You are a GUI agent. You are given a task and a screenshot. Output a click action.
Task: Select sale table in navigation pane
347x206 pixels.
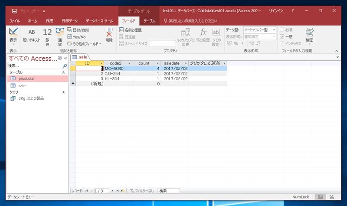click(38, 85)
